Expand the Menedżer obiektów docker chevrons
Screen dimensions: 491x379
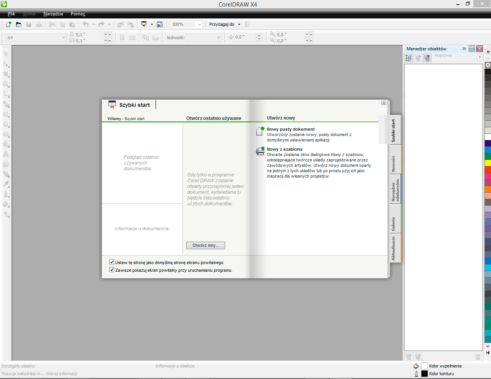(464, 49)
